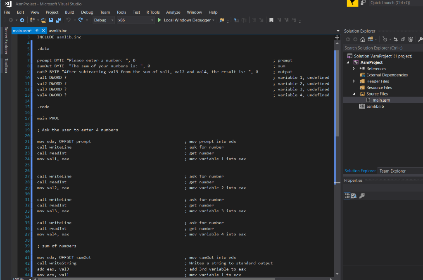
Task: Open the New Project dropdown arrow
Action: pyautogui.click(x=38, y=20)
